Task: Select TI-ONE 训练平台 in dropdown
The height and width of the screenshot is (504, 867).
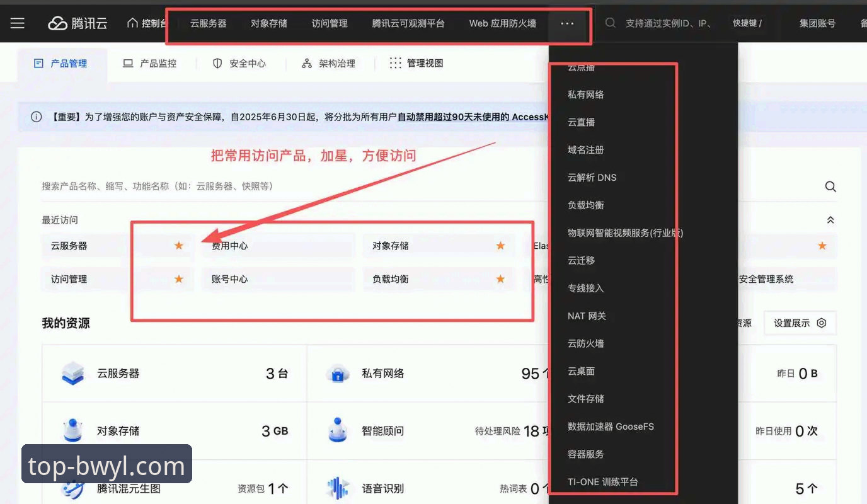Action: 603,482
